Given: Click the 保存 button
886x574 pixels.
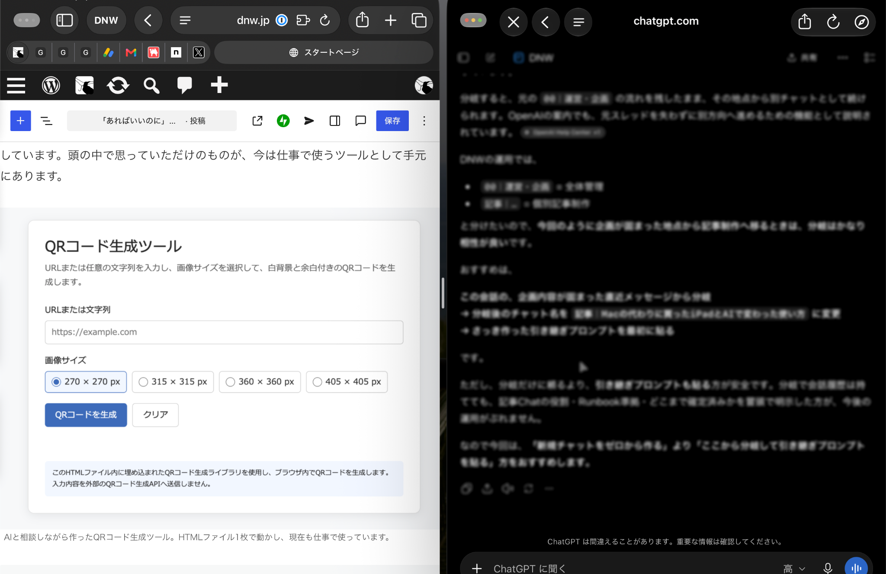Looking at the screenshot, I should pyautogui.click(x=392, y=121).
